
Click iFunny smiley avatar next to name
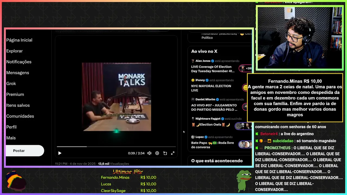click(193, 80)
